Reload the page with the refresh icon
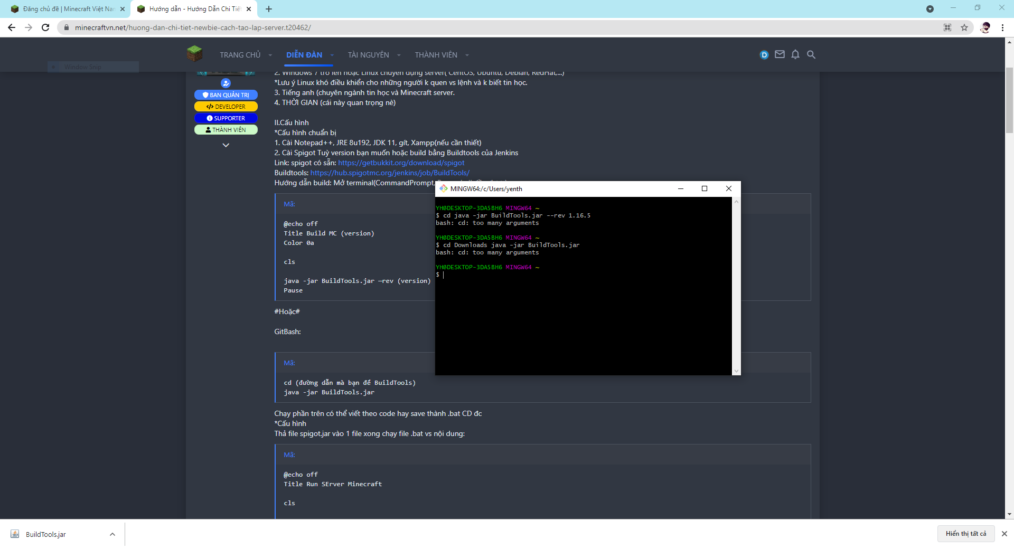 coord(45,27)
